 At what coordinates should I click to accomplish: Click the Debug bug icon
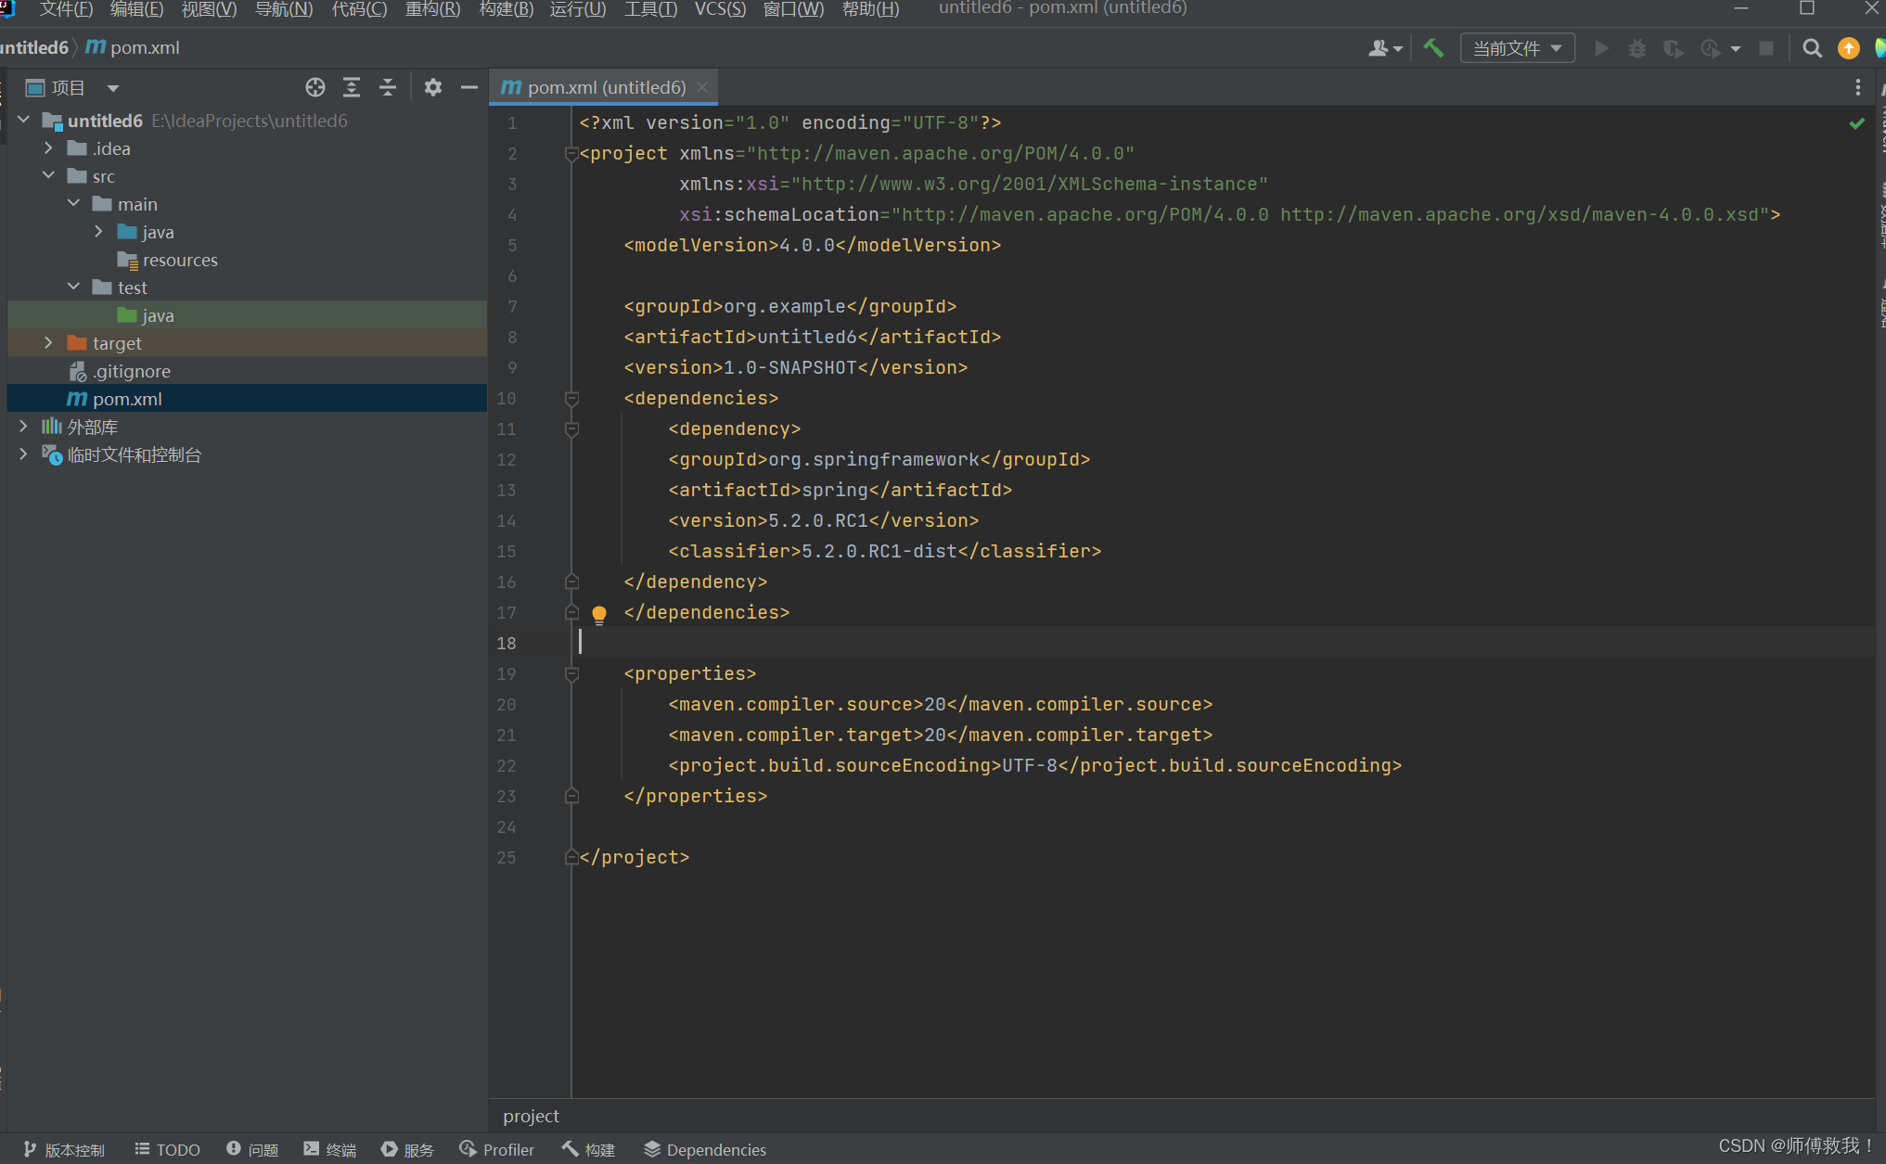coord(1637,48)
